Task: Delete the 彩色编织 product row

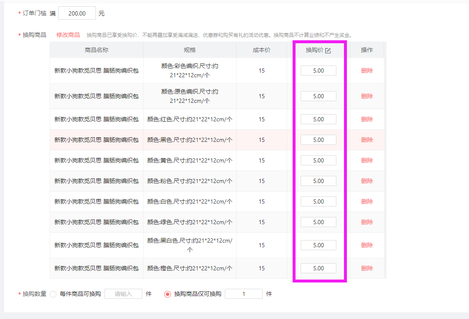Action: click(x=367, y=71)
